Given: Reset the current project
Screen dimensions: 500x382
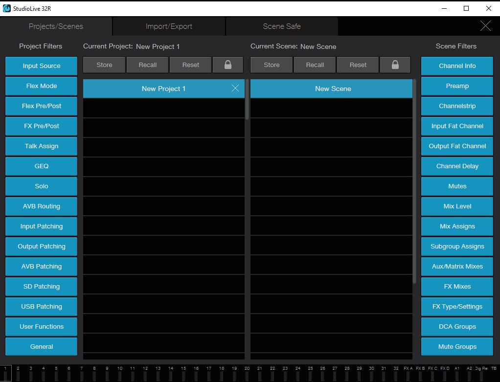Looking at the screenshot, I should tap(191, 65).
